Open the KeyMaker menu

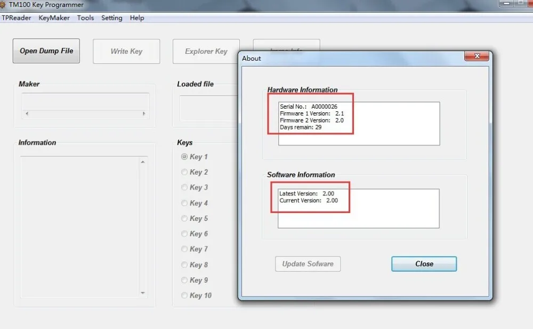pos(54,18)
